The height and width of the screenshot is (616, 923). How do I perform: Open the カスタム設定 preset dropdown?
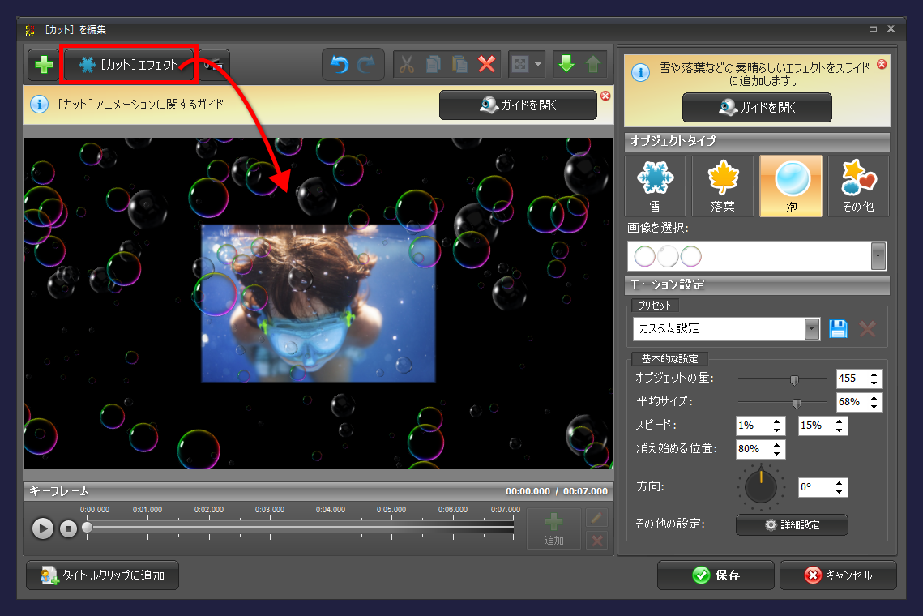coord(811,328)
